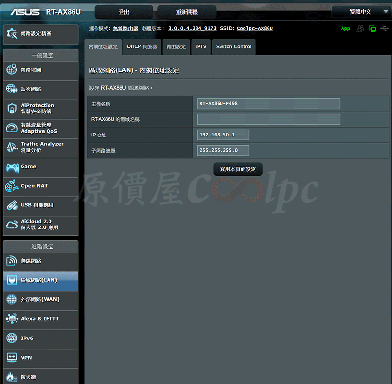Click the Wireless network icon

[12, 261]
